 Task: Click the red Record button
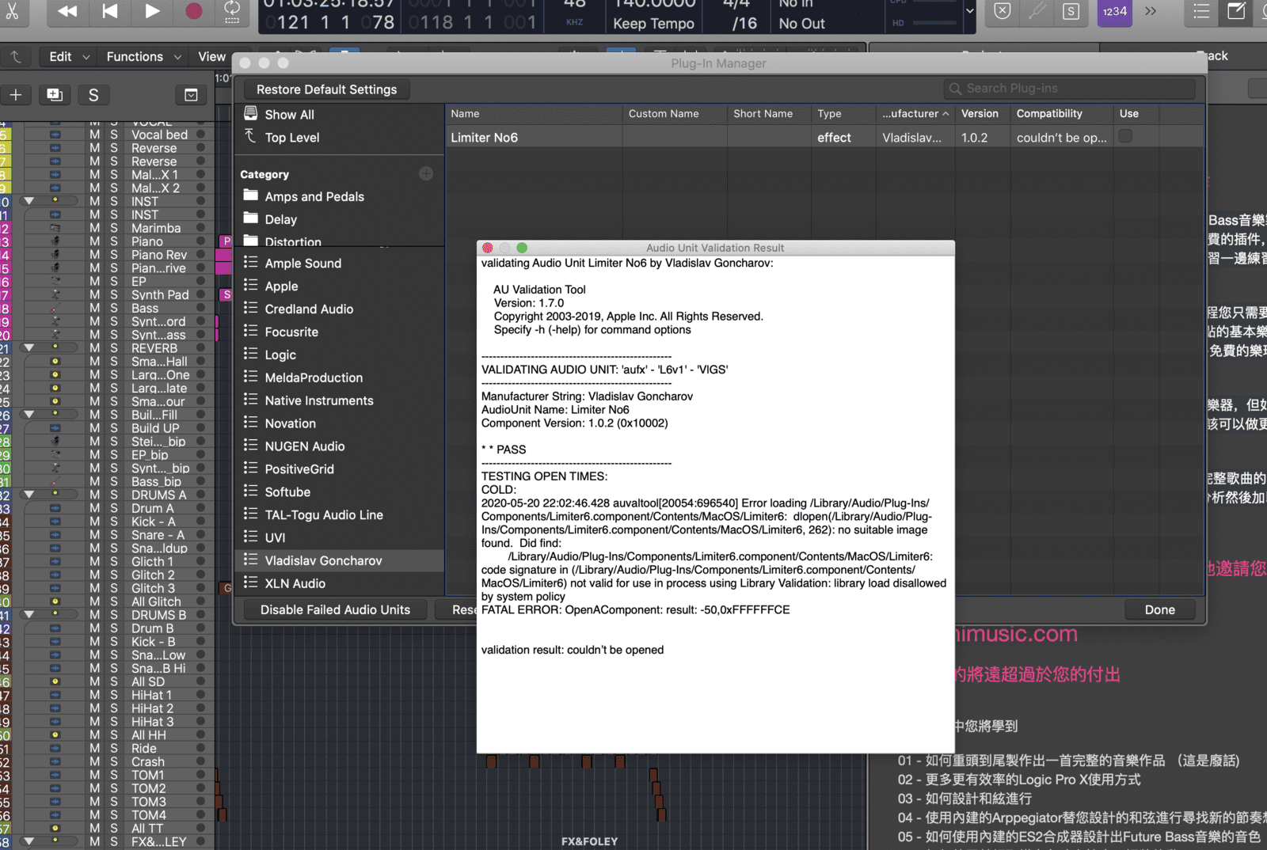tap(194, 10)
